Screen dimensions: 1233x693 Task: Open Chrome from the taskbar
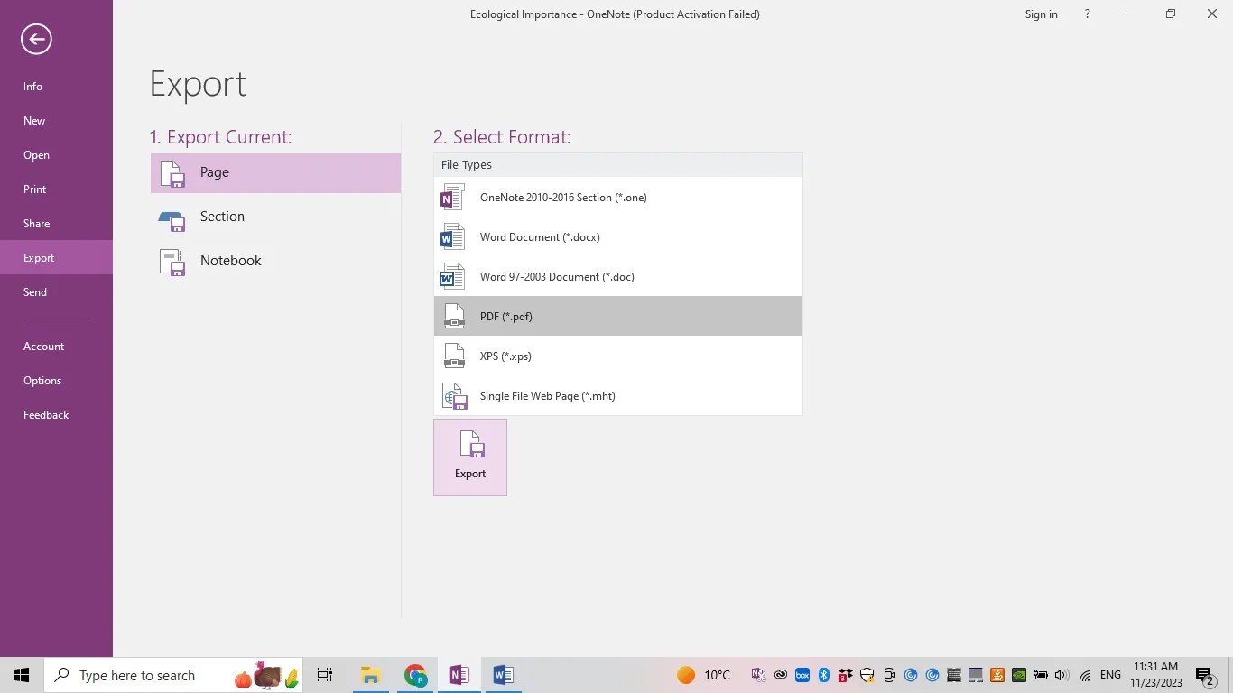[x=414, y=675]
